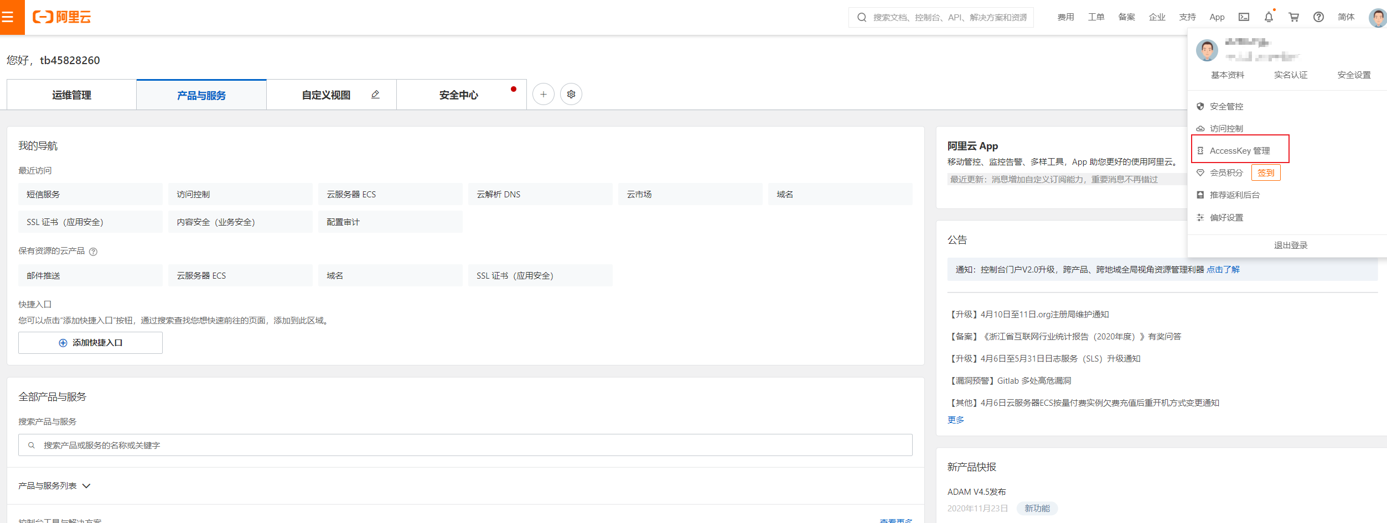
Task: Click 添加快捷入口 button
Action: click(90, 343)
